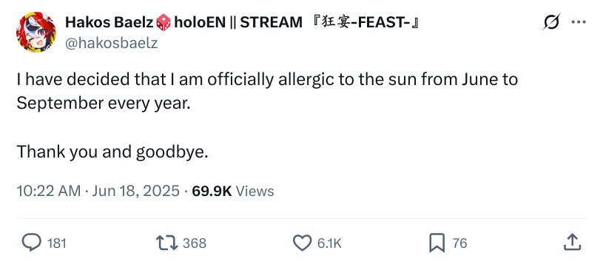Click the 69.9K Views count
The height and width of the screenshot is (267, 603).
coord(233,191)
